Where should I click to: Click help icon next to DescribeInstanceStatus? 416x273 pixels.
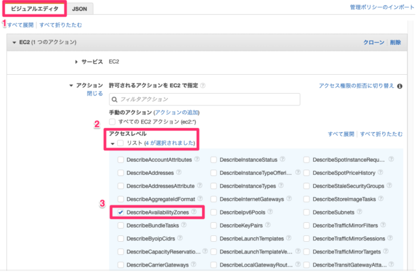tap(283, 159)
